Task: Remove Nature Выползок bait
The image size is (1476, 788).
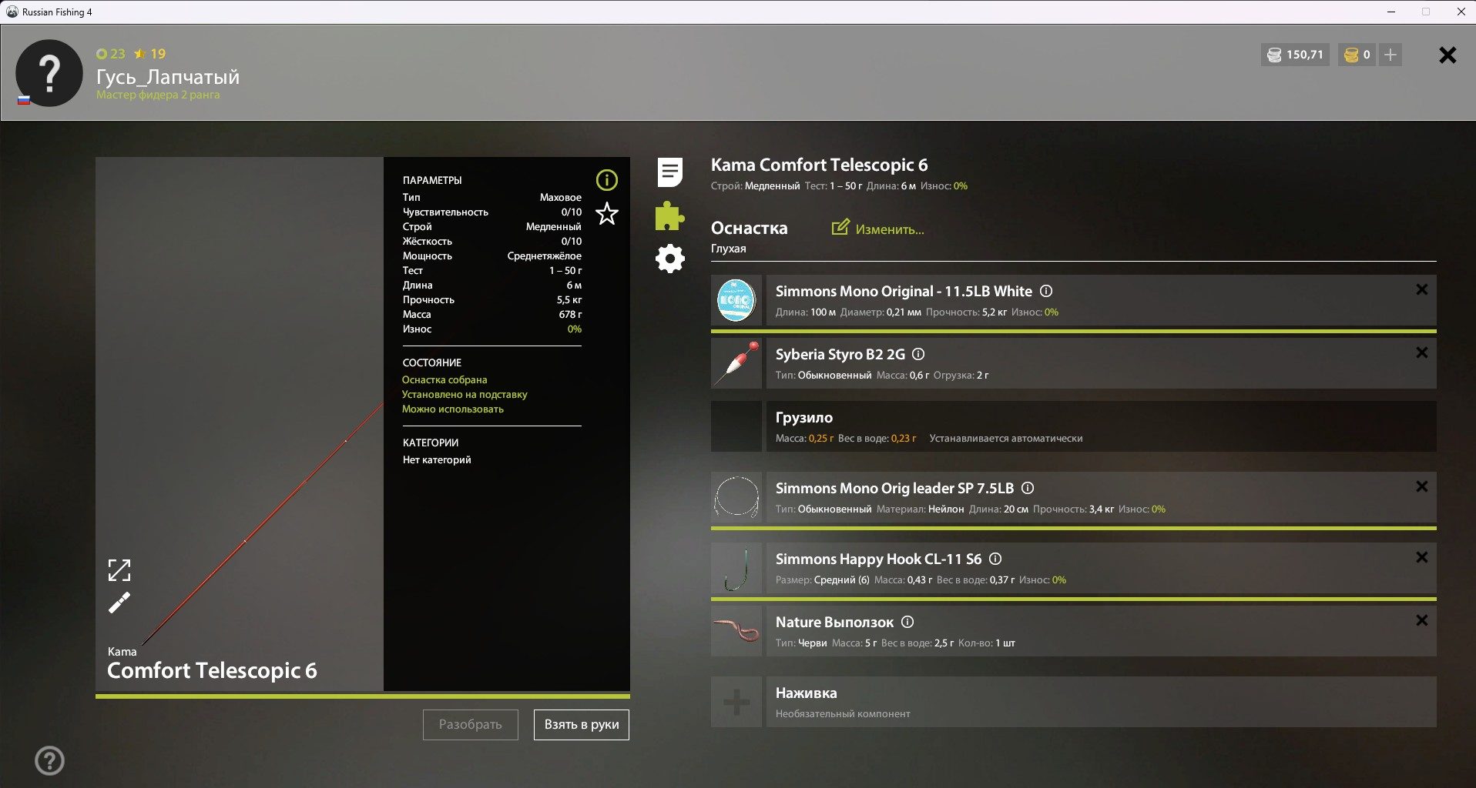Action: [1422, 620]
